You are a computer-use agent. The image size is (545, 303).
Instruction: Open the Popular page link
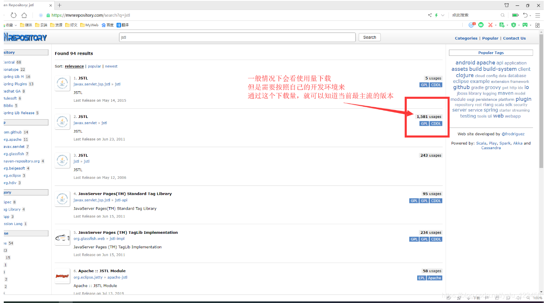pyautogui.click(x=490, y=38)
